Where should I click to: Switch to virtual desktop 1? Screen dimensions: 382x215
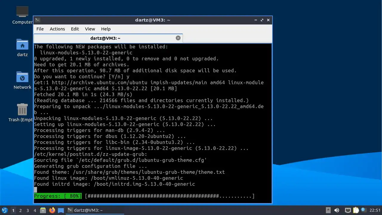click(13, 210)
